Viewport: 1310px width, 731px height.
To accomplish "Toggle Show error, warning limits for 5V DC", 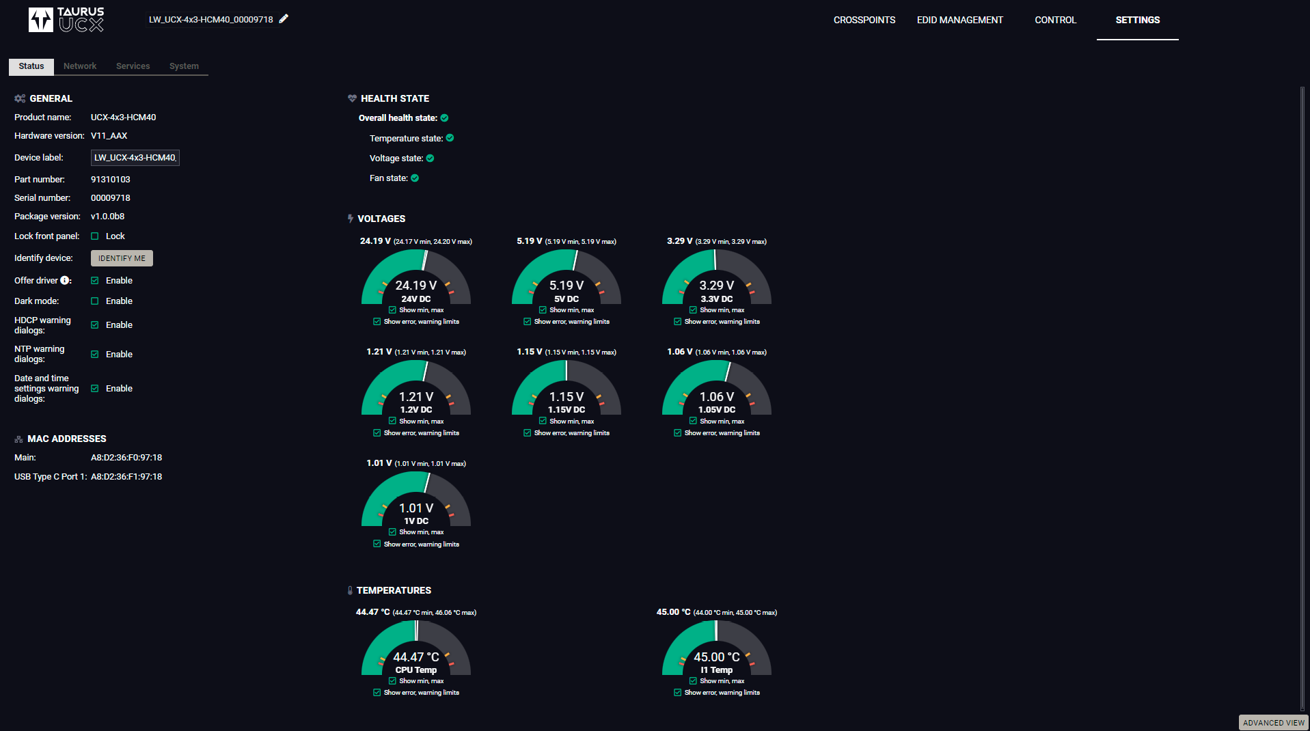I will pos(528,322).
